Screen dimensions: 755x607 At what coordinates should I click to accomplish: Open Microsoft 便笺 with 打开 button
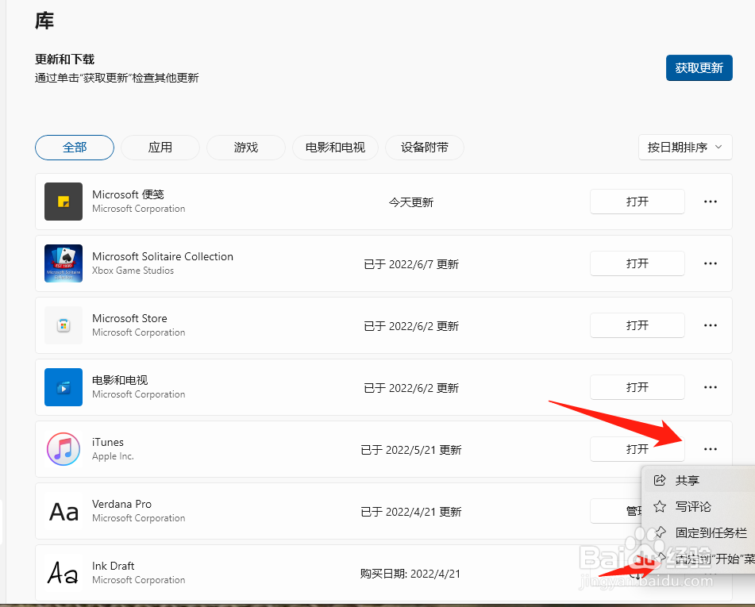(x=637, y=202)
